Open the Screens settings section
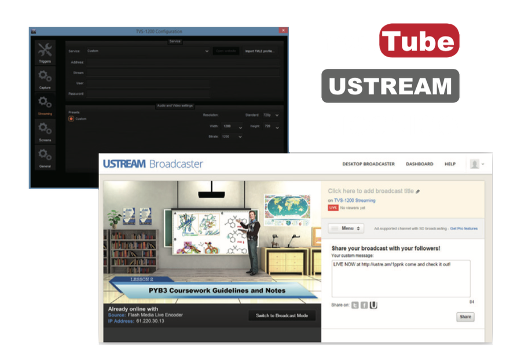The height and width of the screenshot is (361, 521). coord(45,131)
